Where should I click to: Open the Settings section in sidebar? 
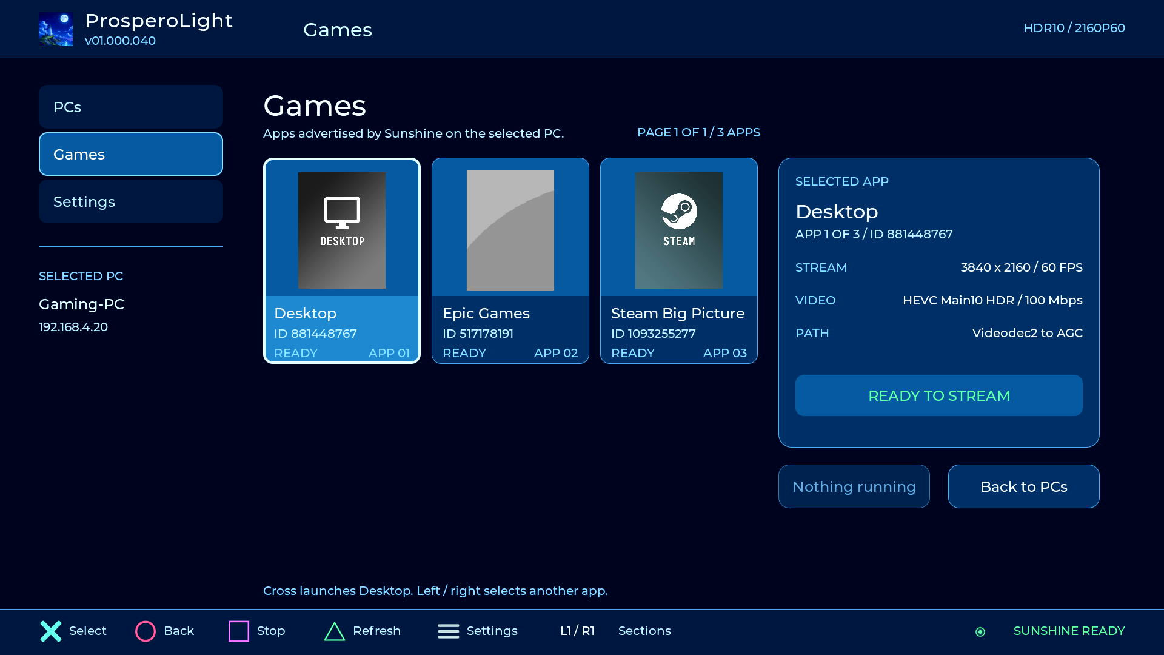click(x=131, y=201)
